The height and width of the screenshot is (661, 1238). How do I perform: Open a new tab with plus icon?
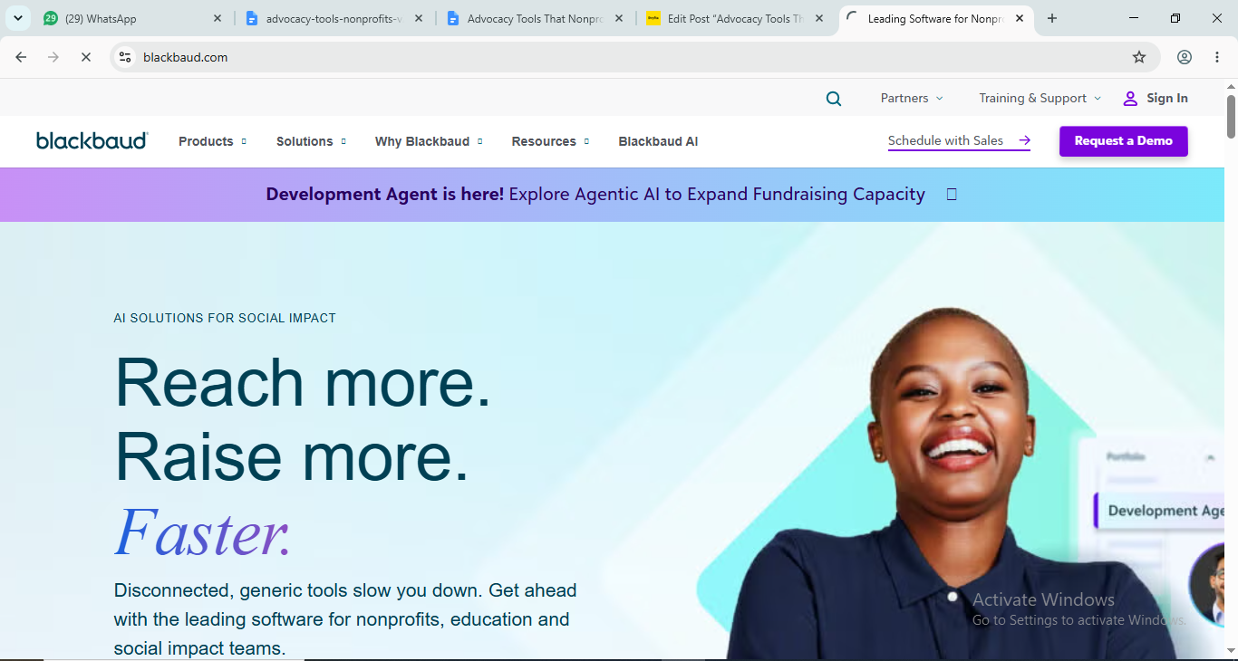pyautogui.click(x=1052, y=18)
